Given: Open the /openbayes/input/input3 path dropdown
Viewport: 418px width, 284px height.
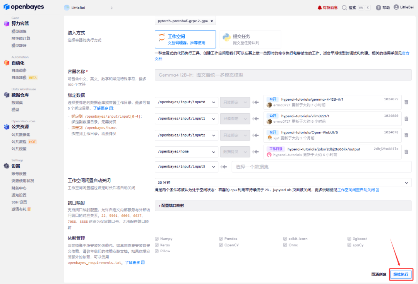Looking at the screenshot, I should click(186, 167).
